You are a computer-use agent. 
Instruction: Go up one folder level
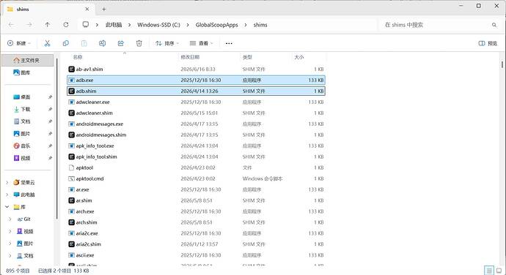(48, 25)
